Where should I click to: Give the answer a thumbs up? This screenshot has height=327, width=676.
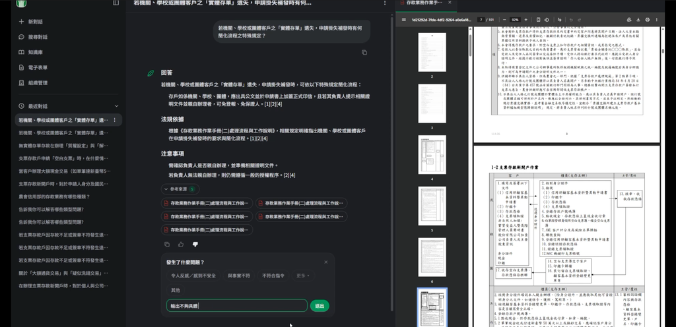pyautogui.click(x=181, y=245)
